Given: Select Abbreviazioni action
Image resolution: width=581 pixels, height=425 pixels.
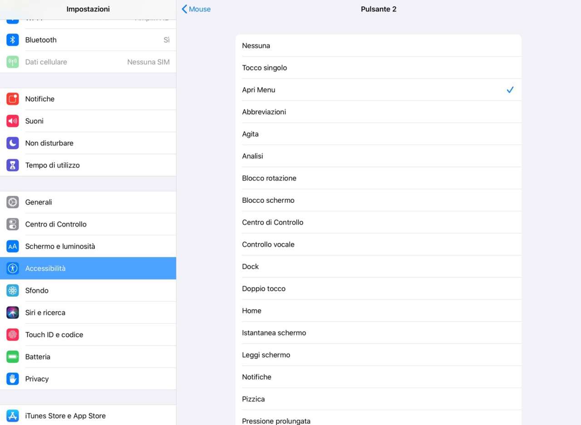Looking at the screenshot, I should 379,112.
